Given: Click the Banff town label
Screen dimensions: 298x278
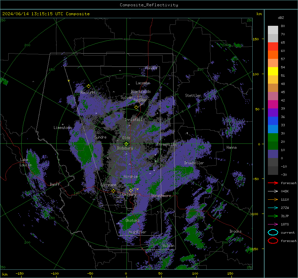Looking at the screenshot, I should coord(55,184).
